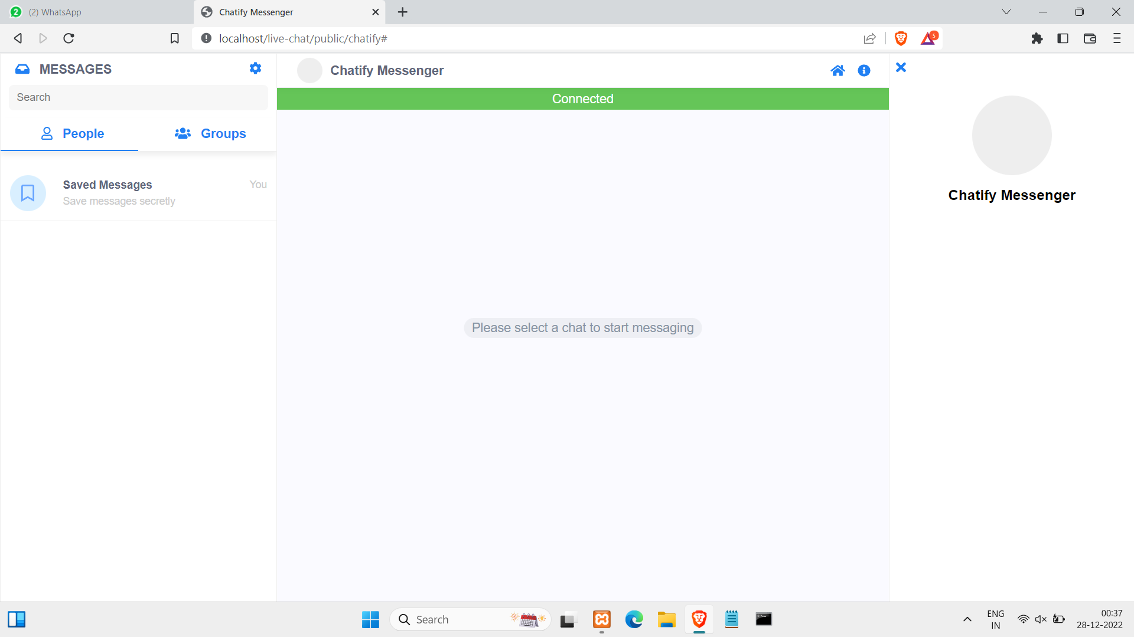The image size is (1134, 637).
Task: Open Chatify settings gear icon
Action: coord(255,68)
